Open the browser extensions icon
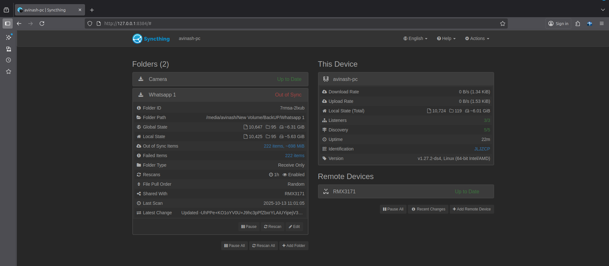Screen dimensions: 609x266 (578, 23)
